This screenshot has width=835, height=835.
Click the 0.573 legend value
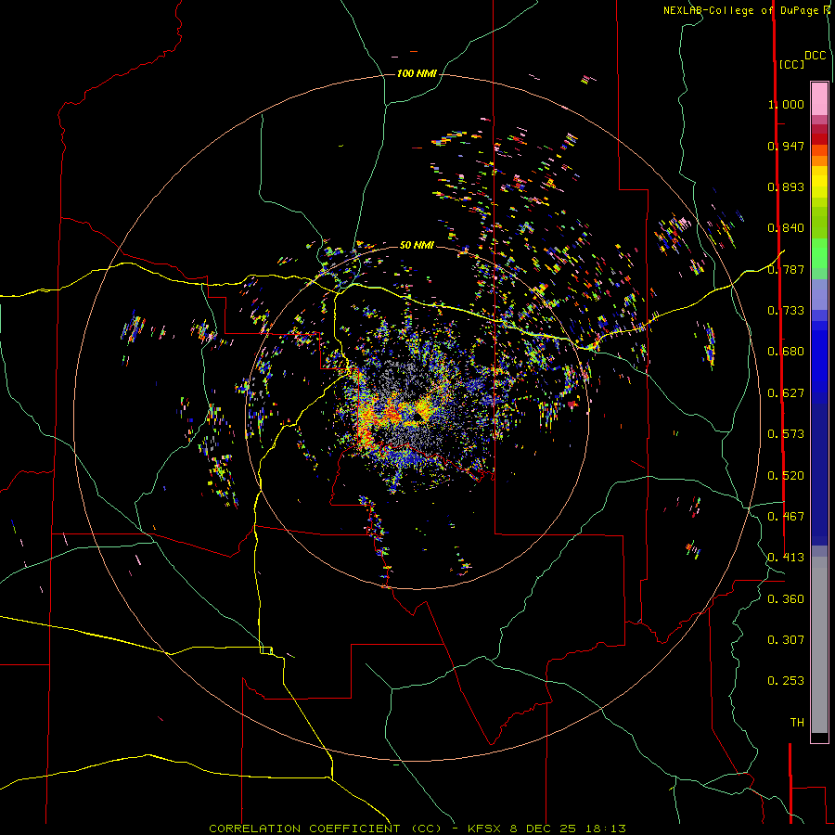786,434
